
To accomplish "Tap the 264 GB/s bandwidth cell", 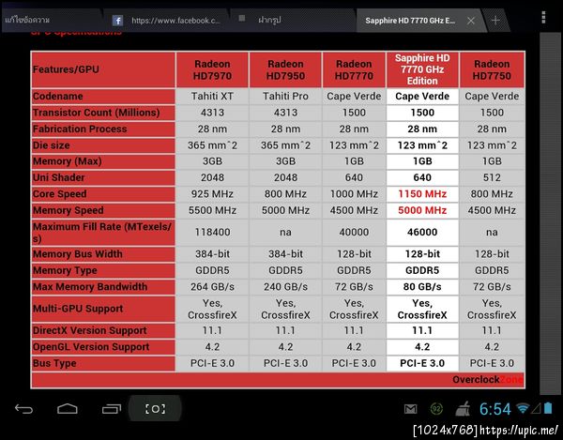I will (x=212, y=287).
